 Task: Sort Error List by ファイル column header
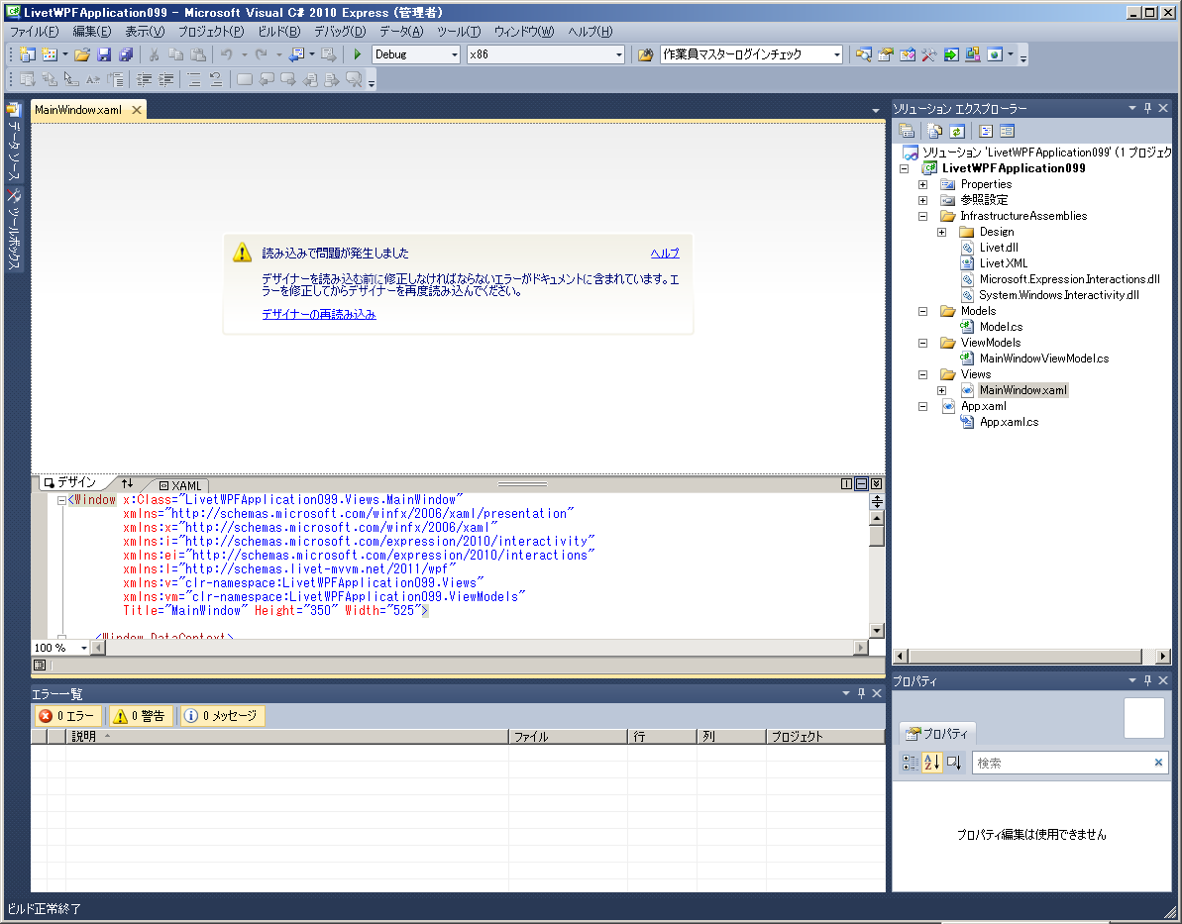tap(569, 737)
